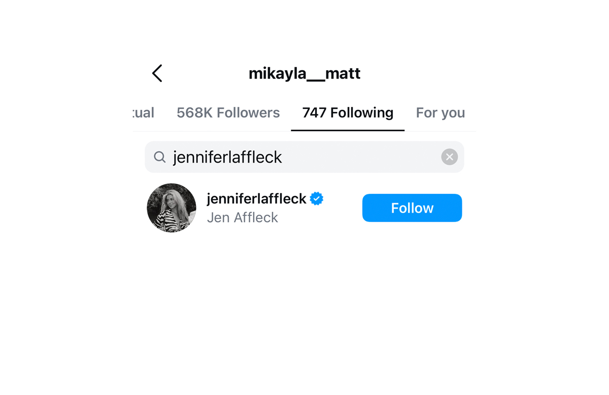This screenshot has width=609, height=395.
Task: Open the jenniferlaffleck username link
Action: pos(256,199)
